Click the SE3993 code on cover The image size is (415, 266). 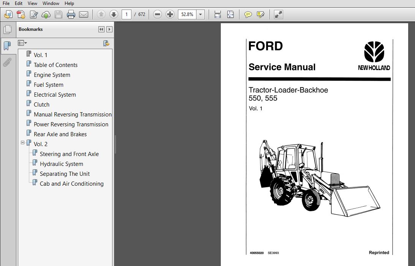coord(273,253)
